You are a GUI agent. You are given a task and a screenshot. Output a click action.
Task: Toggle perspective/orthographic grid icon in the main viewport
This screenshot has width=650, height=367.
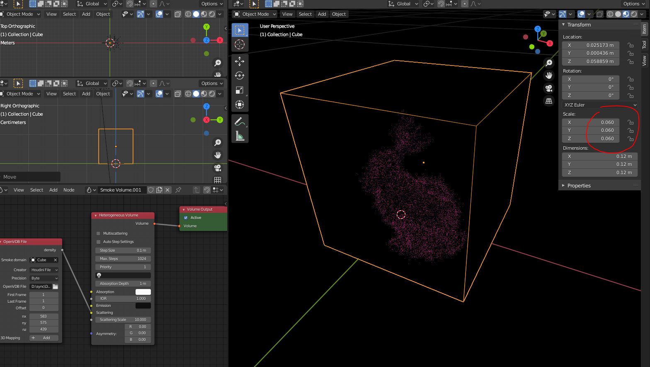point(549,101)
